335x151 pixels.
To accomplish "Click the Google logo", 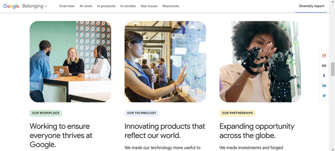I will point(11,6).
